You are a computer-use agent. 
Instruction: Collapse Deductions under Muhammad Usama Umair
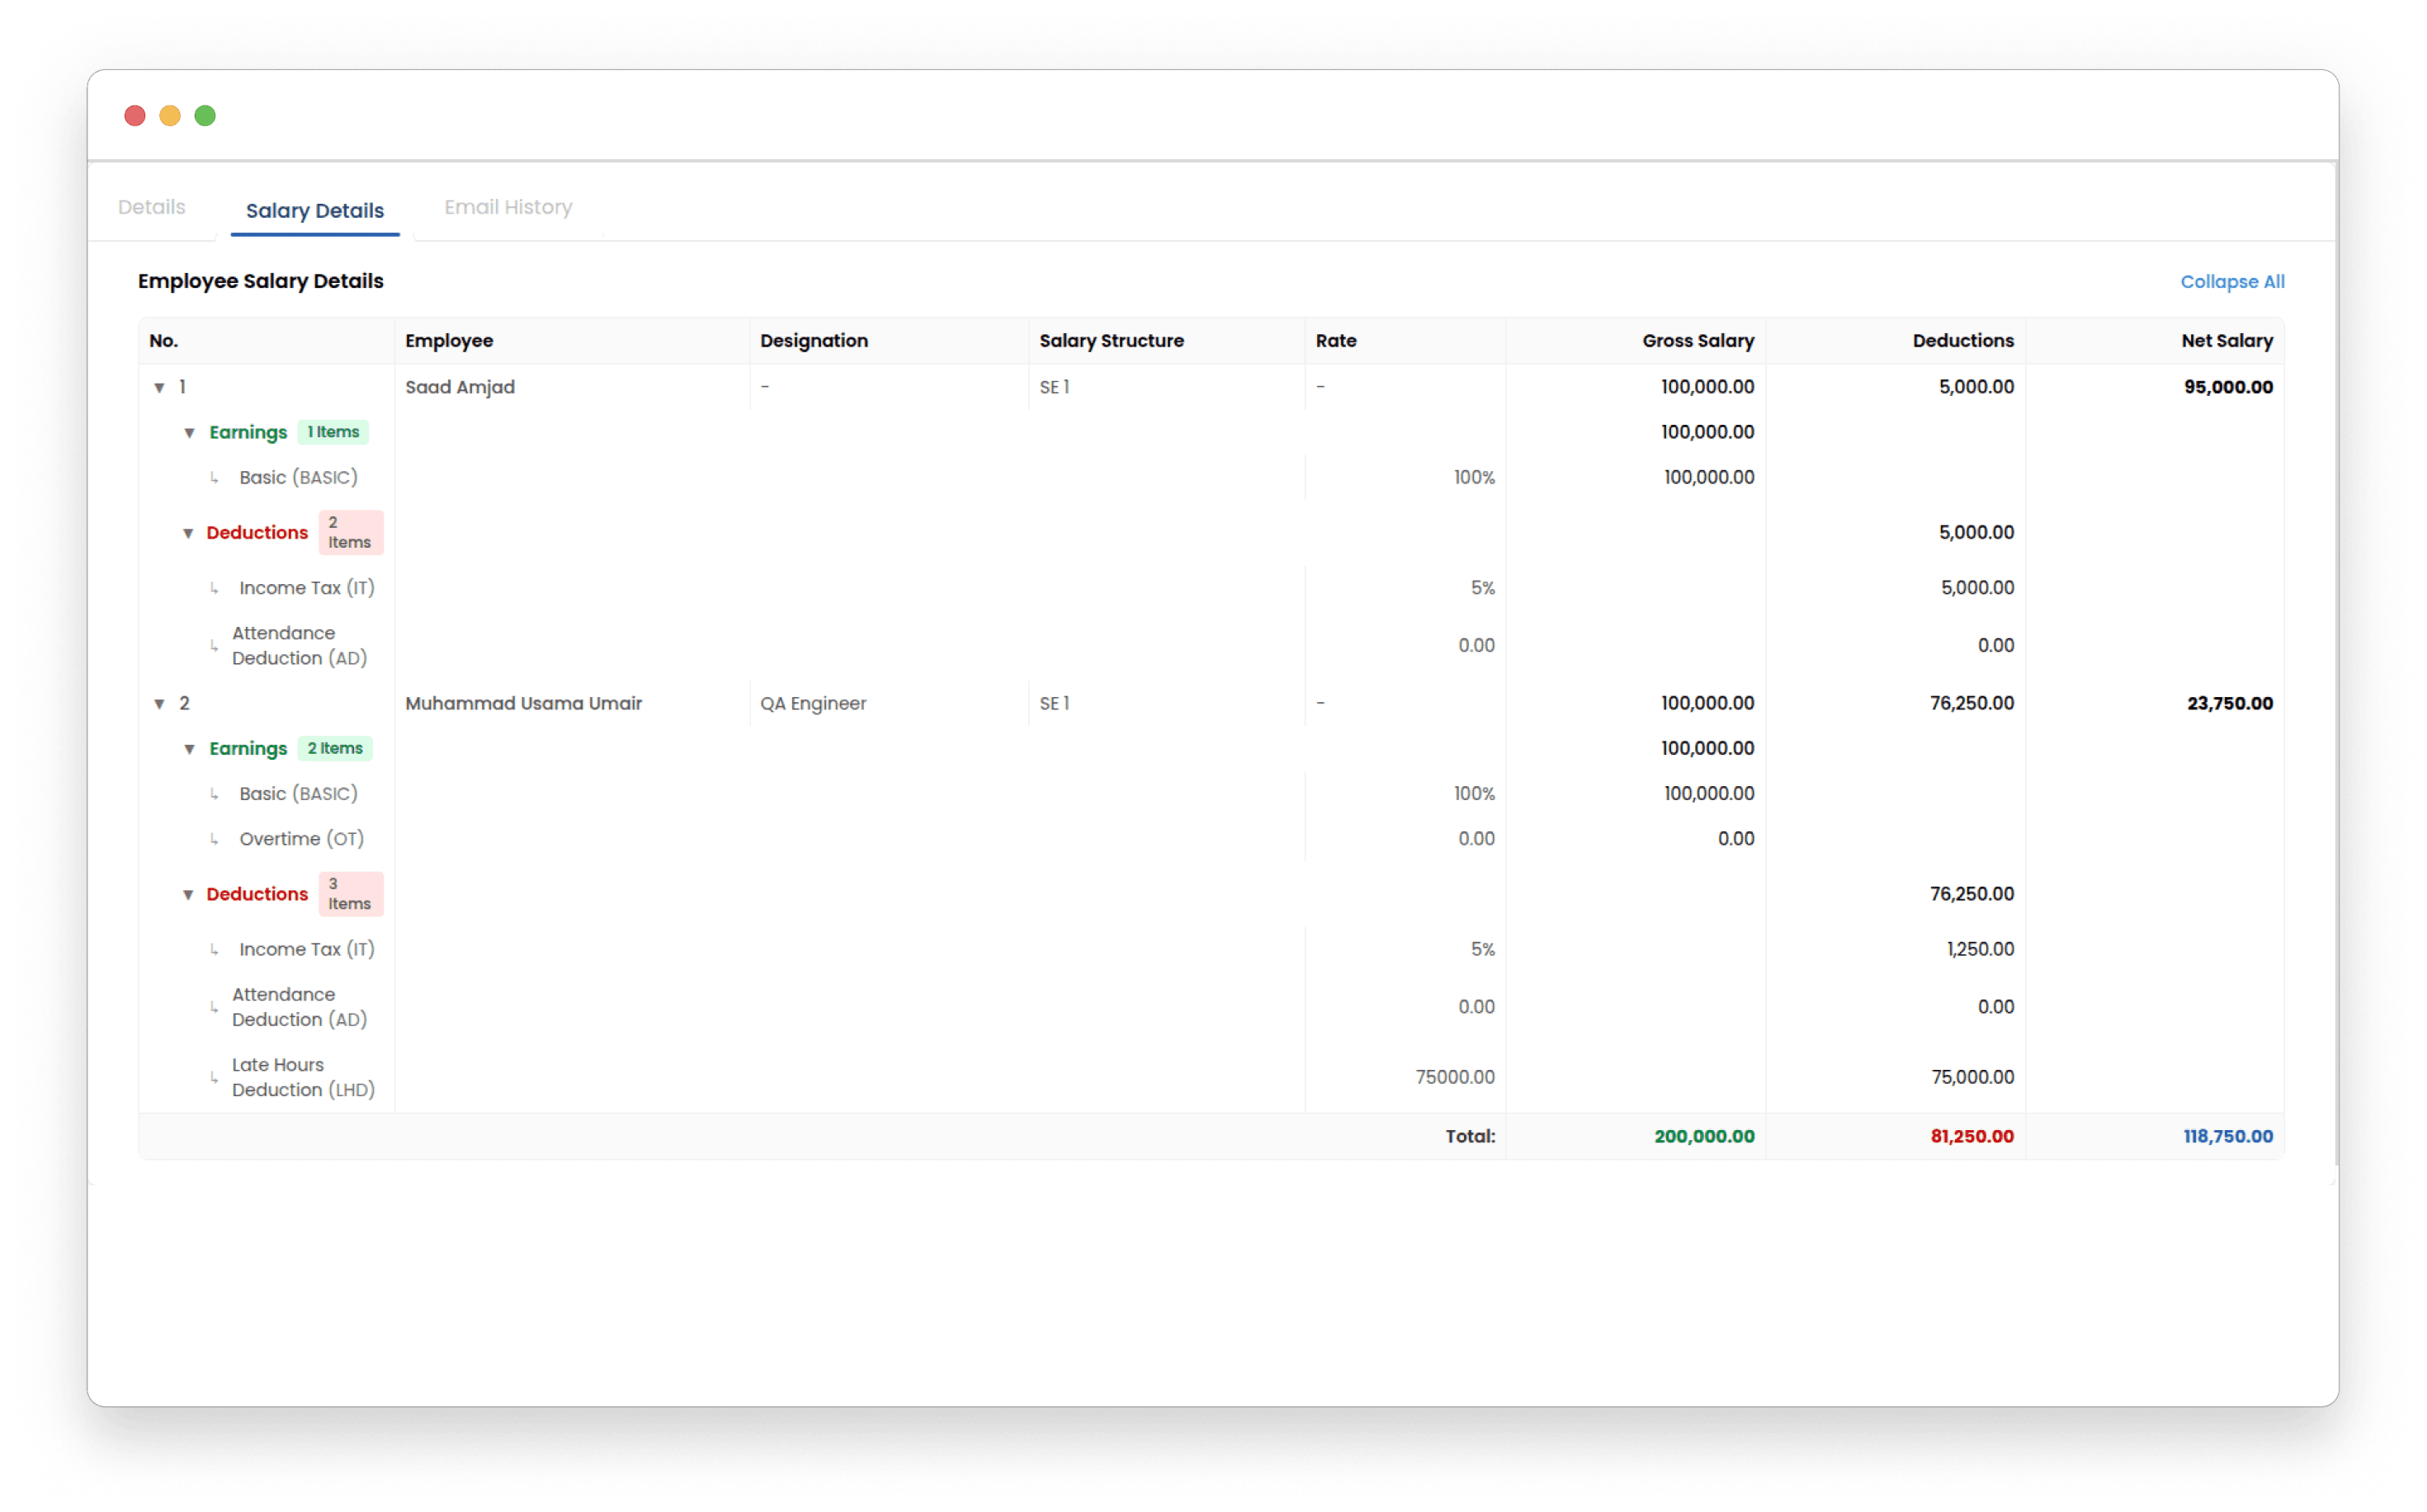click(x=189, y=895)
